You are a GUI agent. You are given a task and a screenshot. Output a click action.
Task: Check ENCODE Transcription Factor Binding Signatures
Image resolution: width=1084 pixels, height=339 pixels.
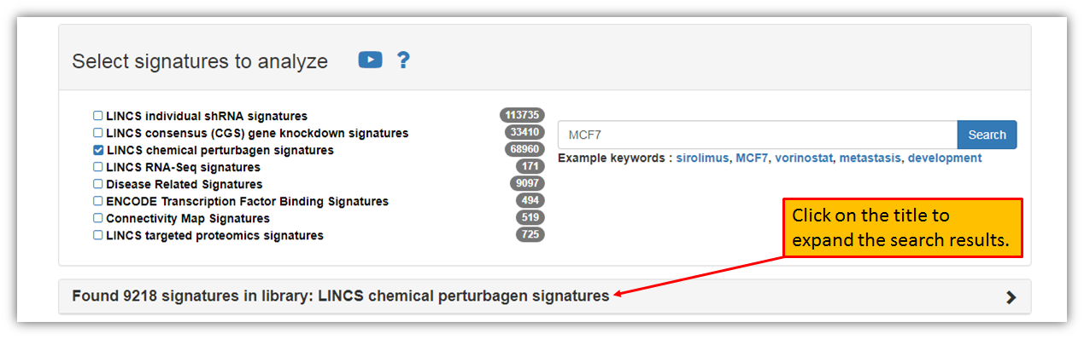click(97, 201)
